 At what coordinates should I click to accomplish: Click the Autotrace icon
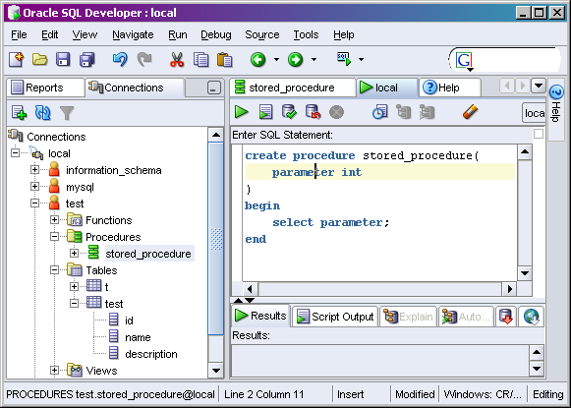pyautogui.click(x=428, y=112)
